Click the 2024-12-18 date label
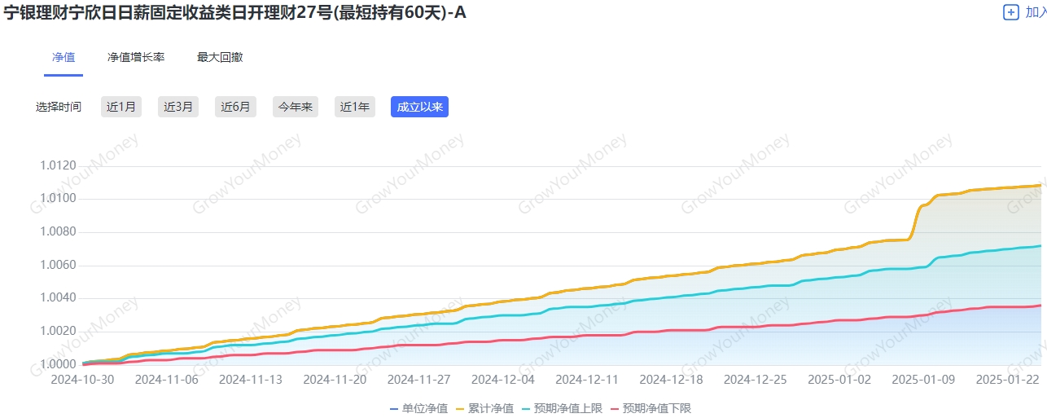This screenshot has height=418, width=1047. click(x=672, y=380)
